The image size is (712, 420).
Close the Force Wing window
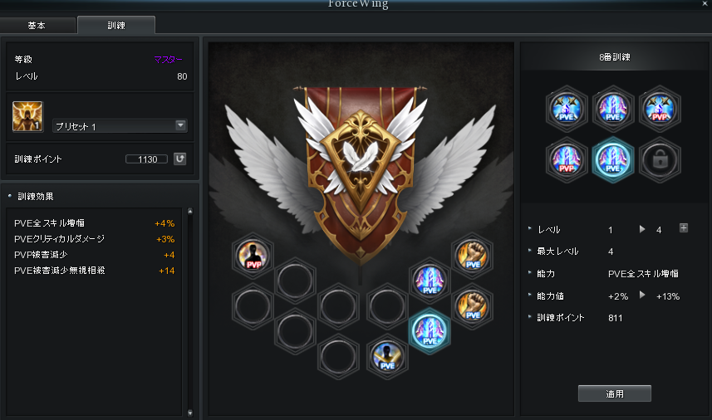click(705, 3)
